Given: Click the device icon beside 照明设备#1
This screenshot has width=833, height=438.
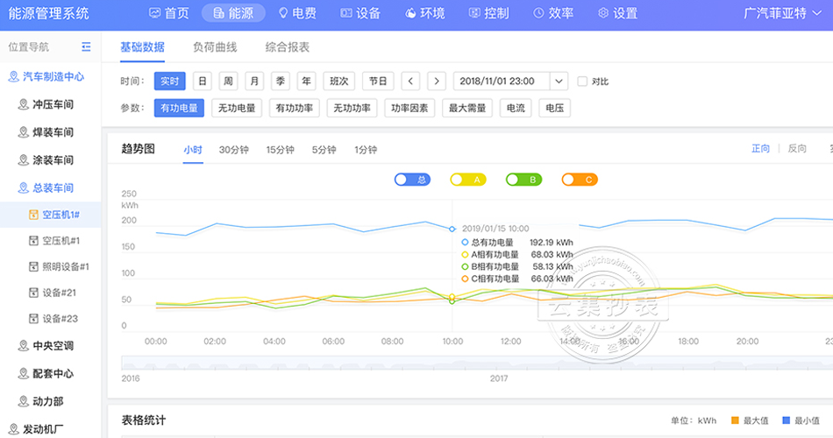Looking at the screenshot, I should 33,267.
